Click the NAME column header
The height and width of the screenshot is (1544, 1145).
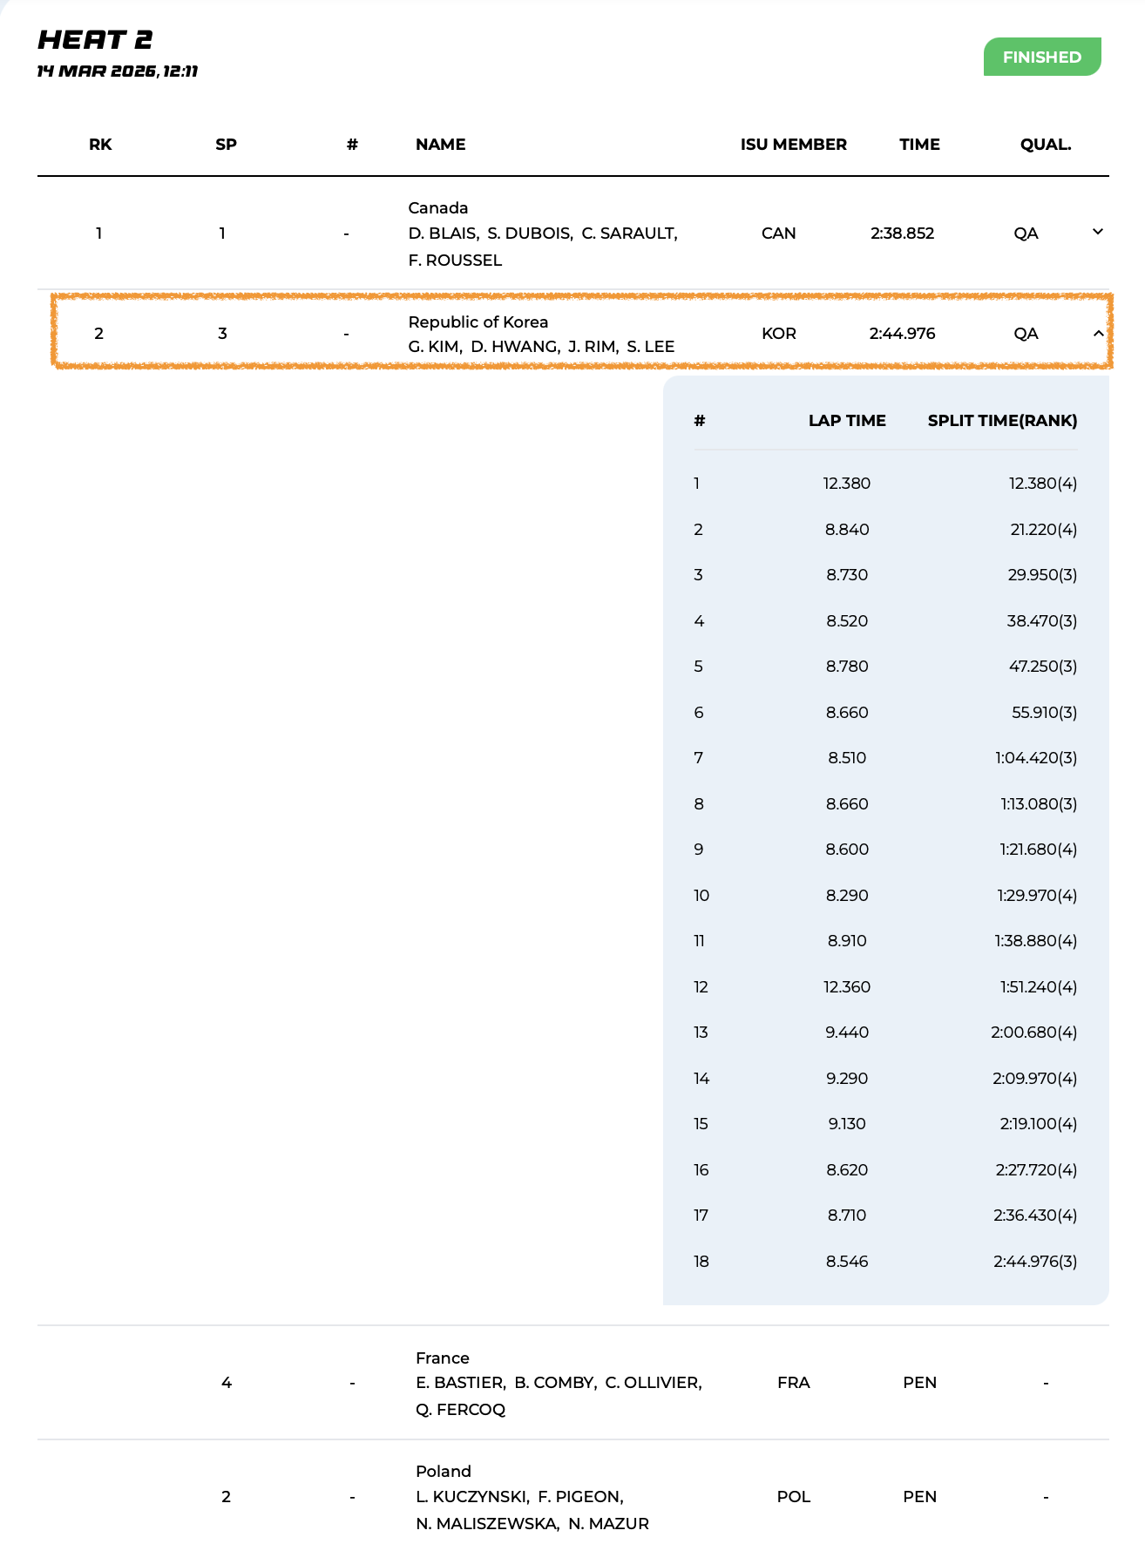(x=440, y=145)
